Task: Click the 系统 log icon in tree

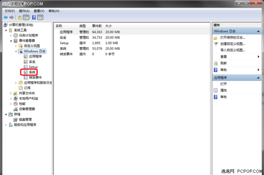Action: coord(26,72)
